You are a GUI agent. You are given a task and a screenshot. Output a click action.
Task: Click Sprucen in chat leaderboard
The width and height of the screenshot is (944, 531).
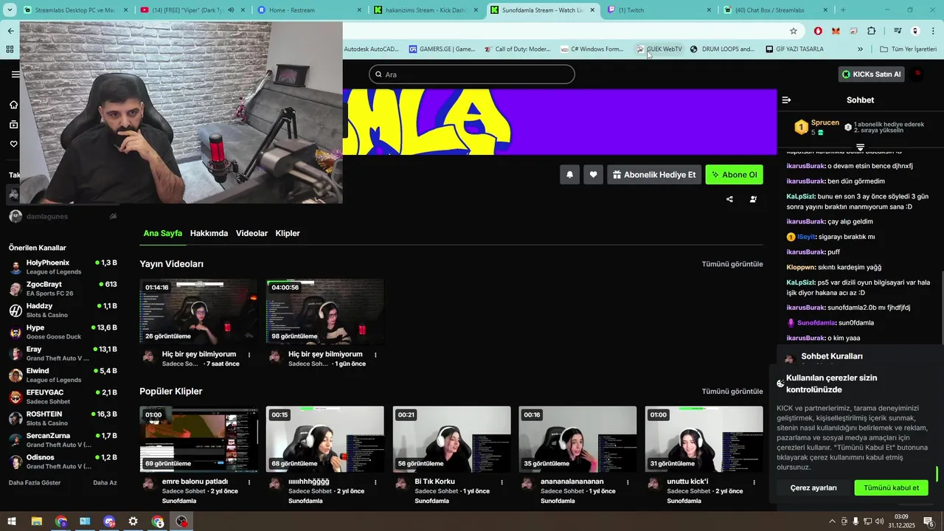point(825,122)
